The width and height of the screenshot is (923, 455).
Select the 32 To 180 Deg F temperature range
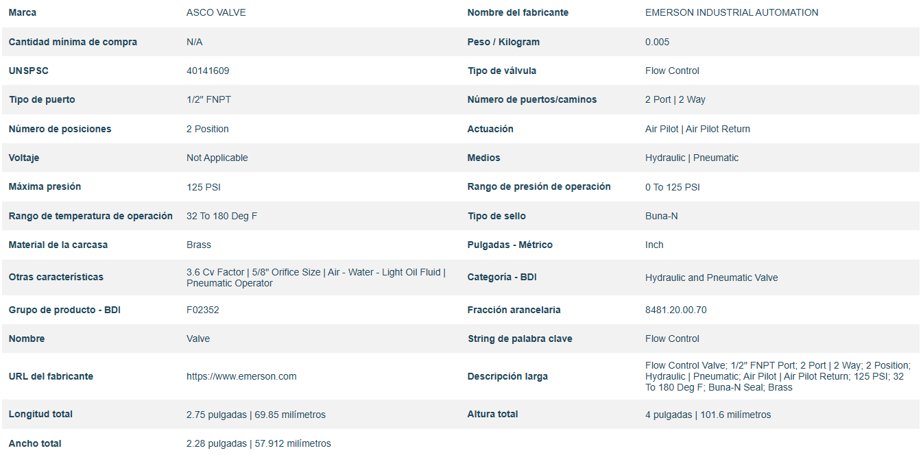[x=222, y=216]
